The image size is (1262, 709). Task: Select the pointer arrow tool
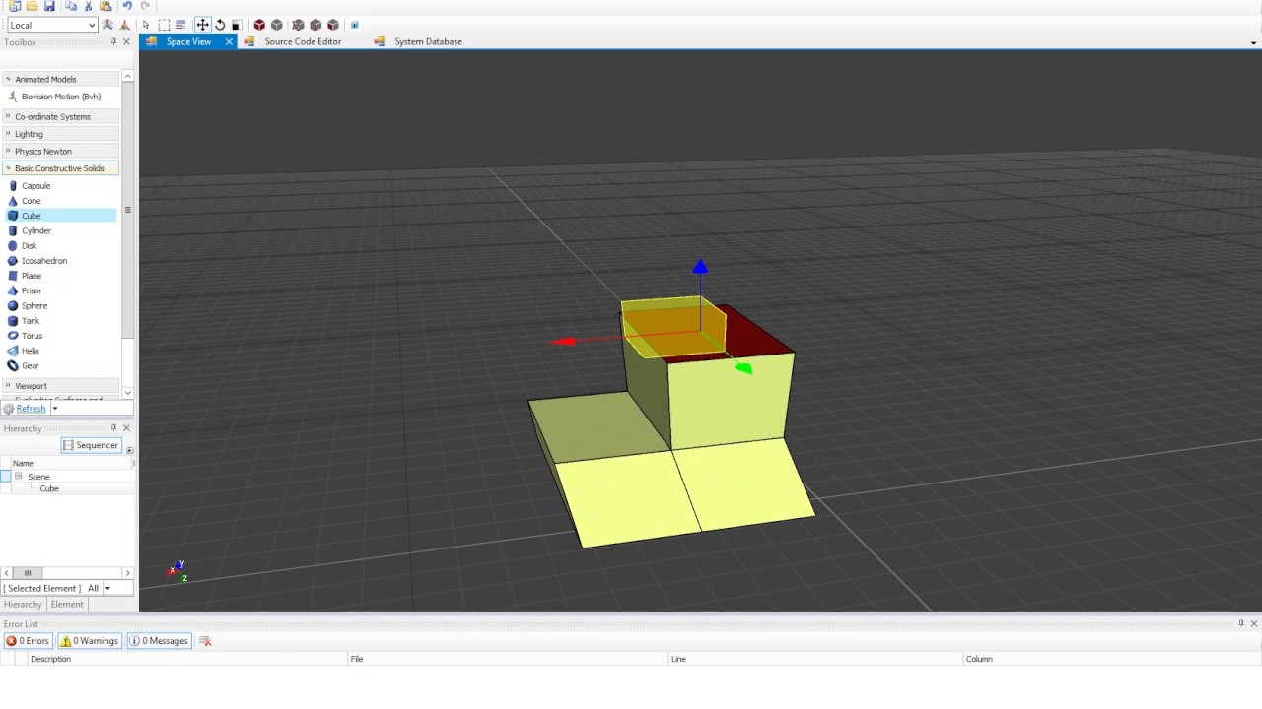point(146,25)
